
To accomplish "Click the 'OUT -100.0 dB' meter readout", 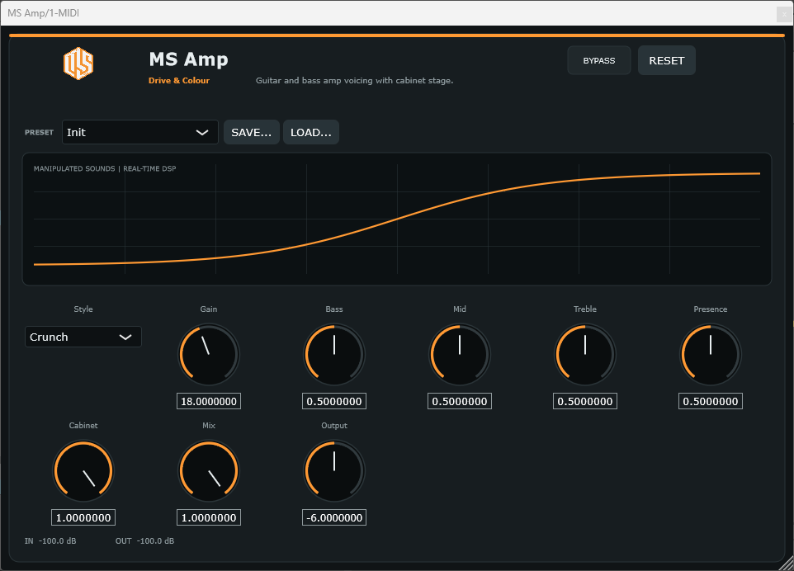I will pyautogui.click(x=144, y=540).
